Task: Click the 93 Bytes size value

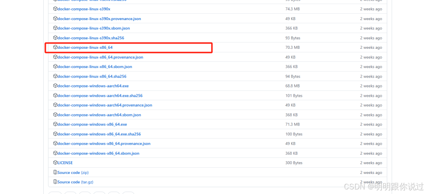Action: (x=293, y=38)
